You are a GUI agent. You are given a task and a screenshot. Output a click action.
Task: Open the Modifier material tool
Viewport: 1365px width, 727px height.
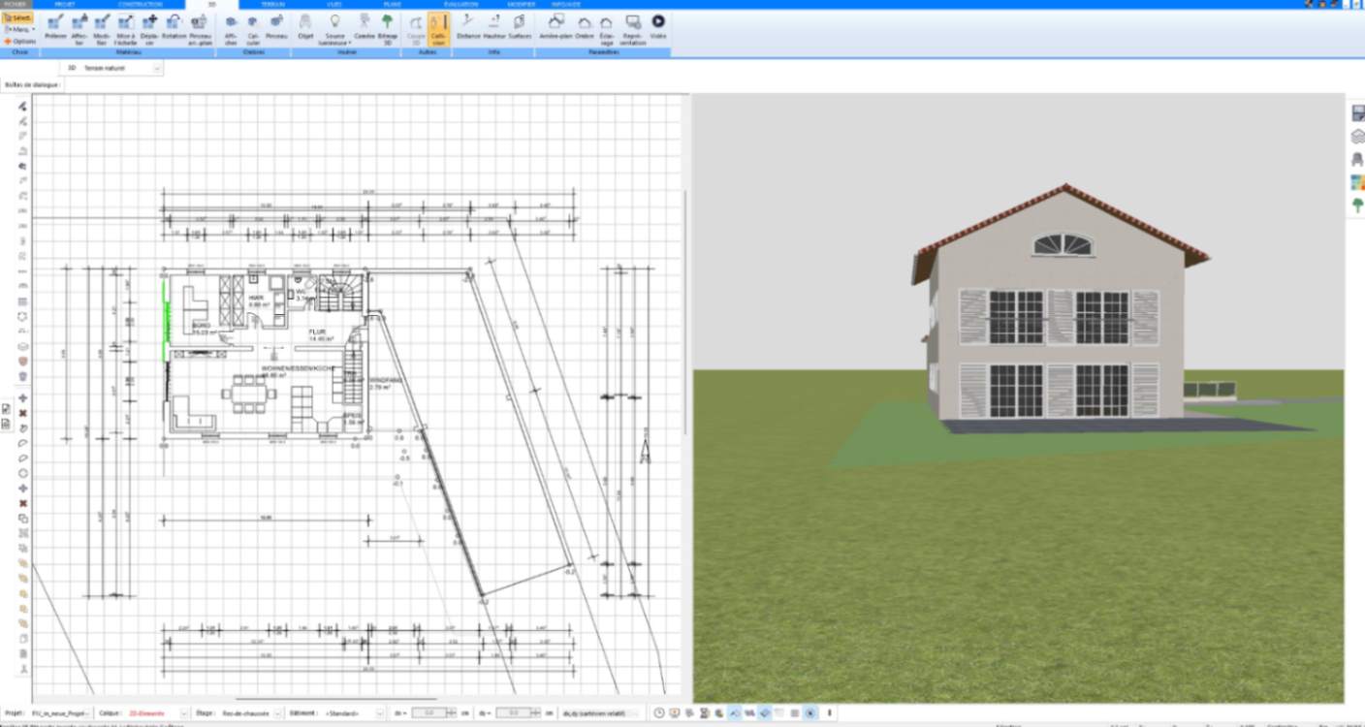[102, 29]
